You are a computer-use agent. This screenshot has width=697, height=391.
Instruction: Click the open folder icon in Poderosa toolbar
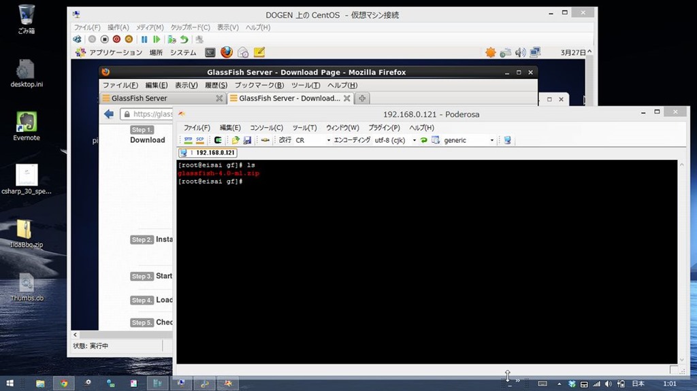coord(236,140)
